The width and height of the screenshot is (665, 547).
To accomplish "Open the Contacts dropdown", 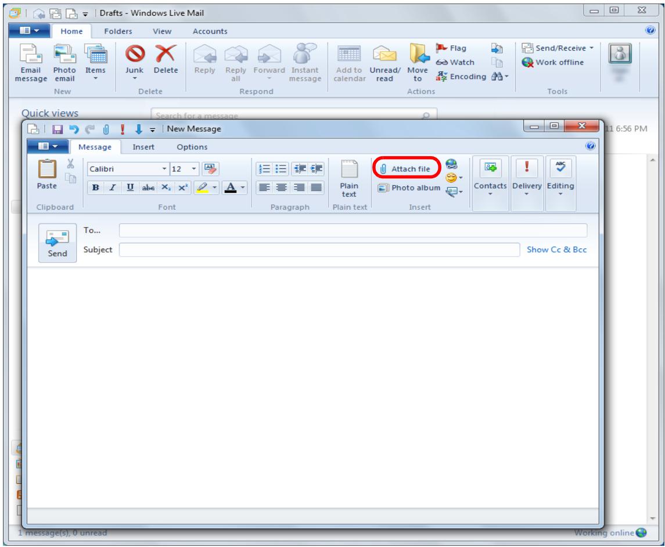I will (490, 178).
